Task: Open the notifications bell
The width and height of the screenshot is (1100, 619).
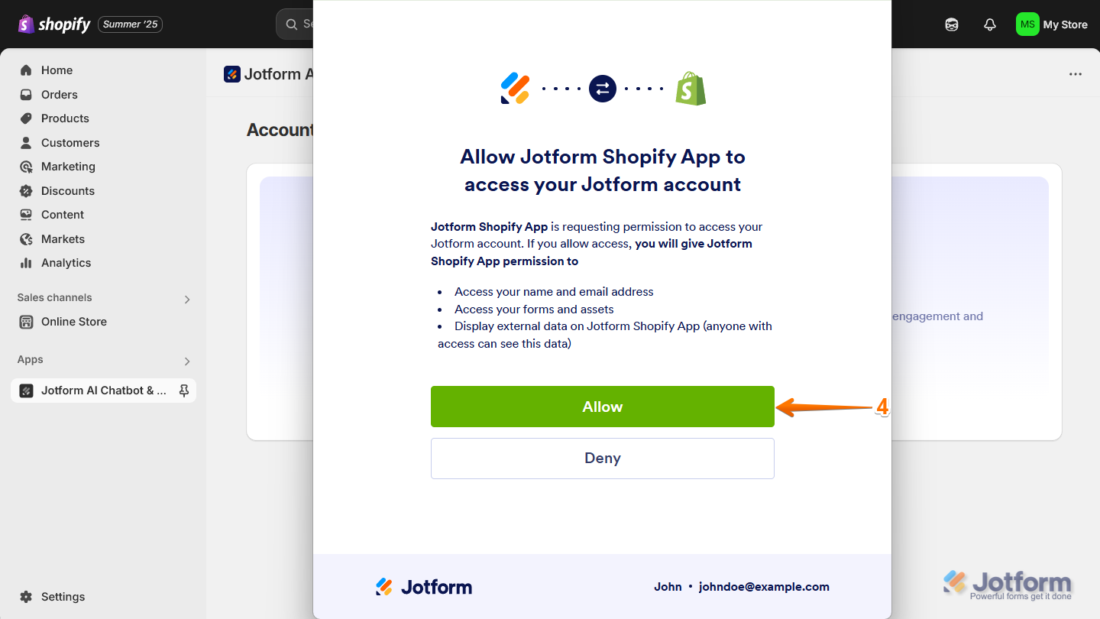Action: (x=990, y=24)
